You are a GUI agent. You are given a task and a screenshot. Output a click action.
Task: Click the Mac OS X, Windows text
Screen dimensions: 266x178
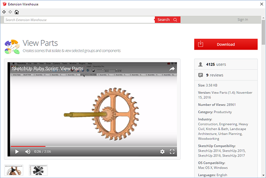click(x=213, y=168)
